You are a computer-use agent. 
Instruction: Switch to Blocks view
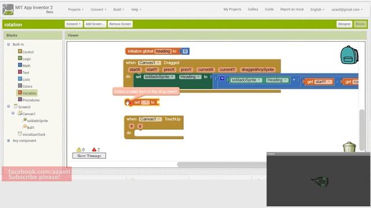(x=360, y=24)
